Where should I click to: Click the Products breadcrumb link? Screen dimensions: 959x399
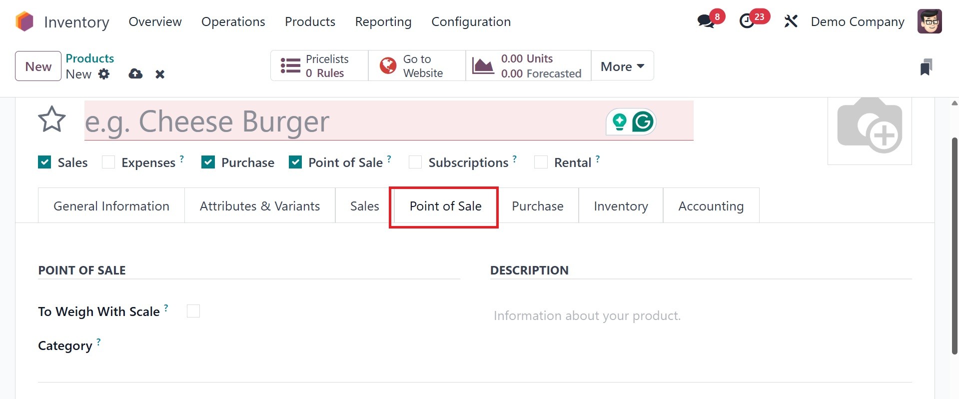[90, 58]
